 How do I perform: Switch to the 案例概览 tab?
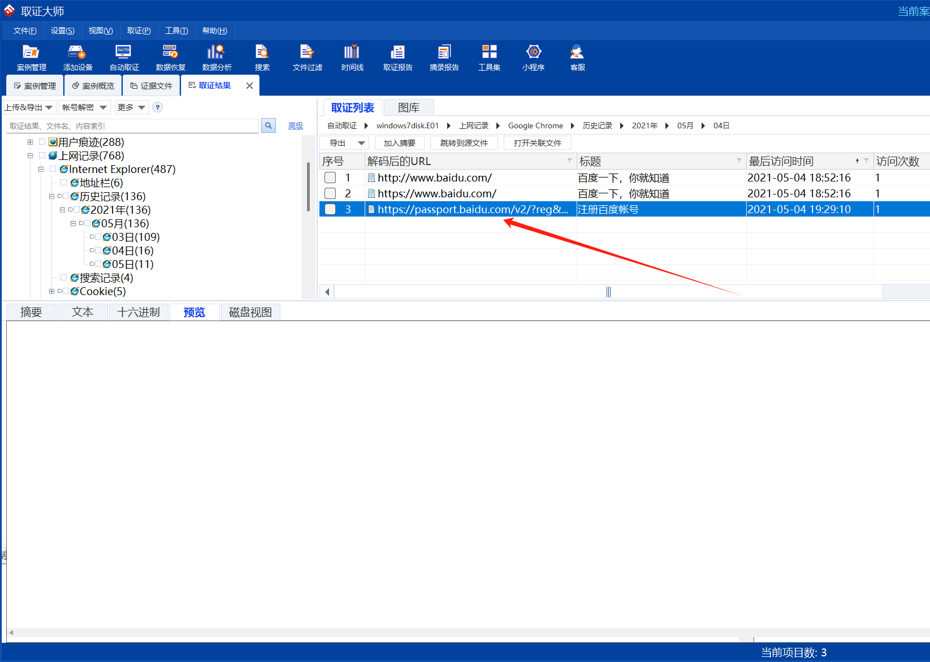93,86
